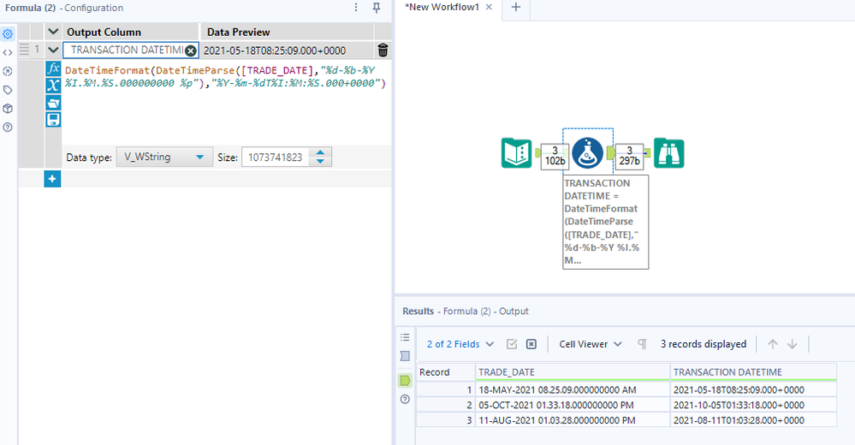Open the Cell Viewer dropdown
The width and height of the screenshot is (855, 445).
[x=591, y=344]
